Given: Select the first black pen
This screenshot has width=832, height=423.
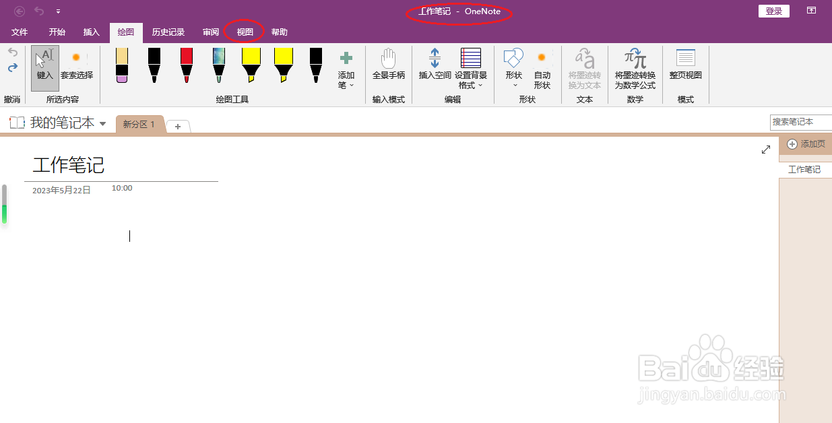Looking at the screenshot, I should [x=154, y=65].
